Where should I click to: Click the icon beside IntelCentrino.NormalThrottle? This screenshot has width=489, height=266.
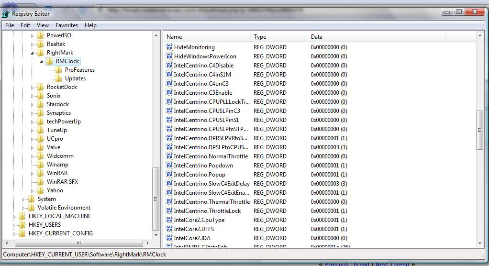[x=169, y=156]
